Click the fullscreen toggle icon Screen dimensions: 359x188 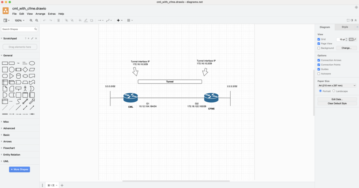(x=348, y=20)
